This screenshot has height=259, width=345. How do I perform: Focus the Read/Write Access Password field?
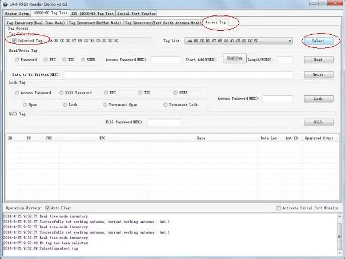click(166, 59)
